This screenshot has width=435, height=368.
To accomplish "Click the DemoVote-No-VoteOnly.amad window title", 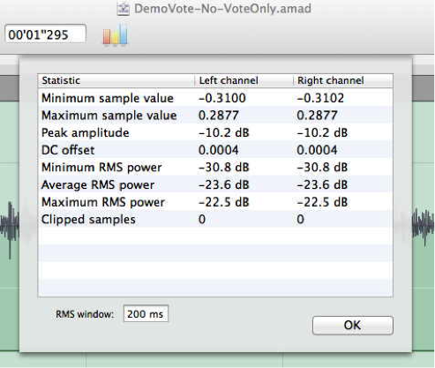I will click(222, 9).
